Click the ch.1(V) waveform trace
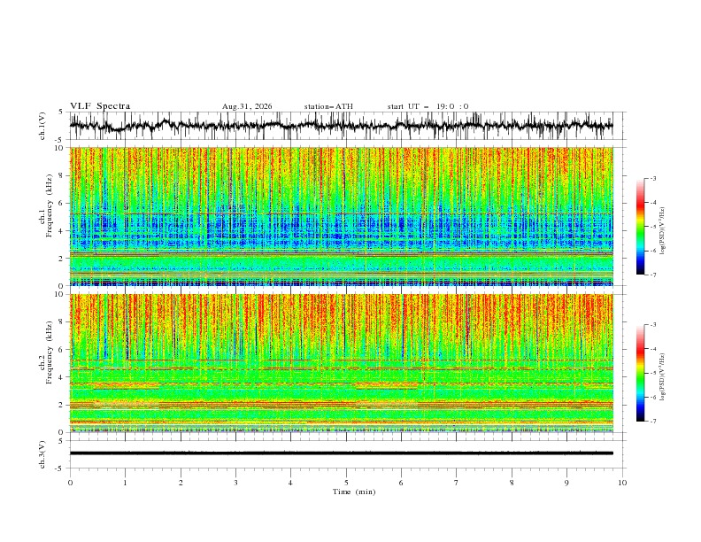Image resolution: width=701 pixels, height=542 pixels. click(341, 126)
